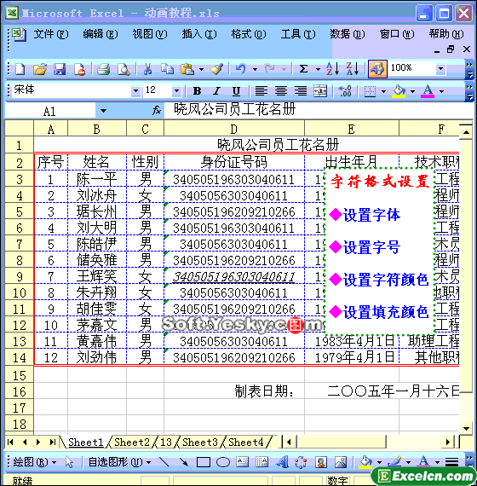Open the Undo history arrow
Image resolution: width=477 pixels, height=486 pixels.
255,69
